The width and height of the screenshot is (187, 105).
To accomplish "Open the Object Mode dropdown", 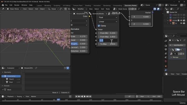I will point(14,9).
